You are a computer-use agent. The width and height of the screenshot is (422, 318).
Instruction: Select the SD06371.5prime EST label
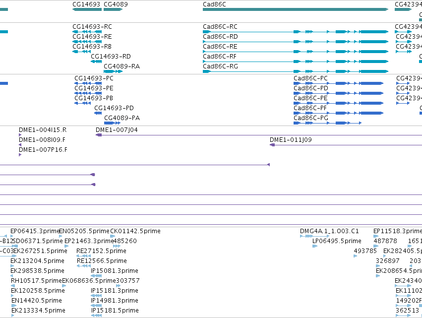[38, 241]
